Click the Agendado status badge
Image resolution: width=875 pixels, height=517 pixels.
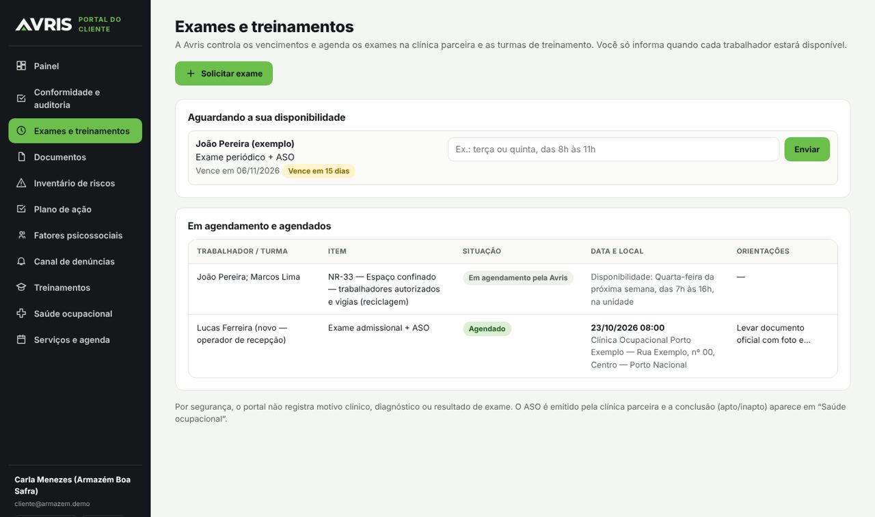click(487, 329)
